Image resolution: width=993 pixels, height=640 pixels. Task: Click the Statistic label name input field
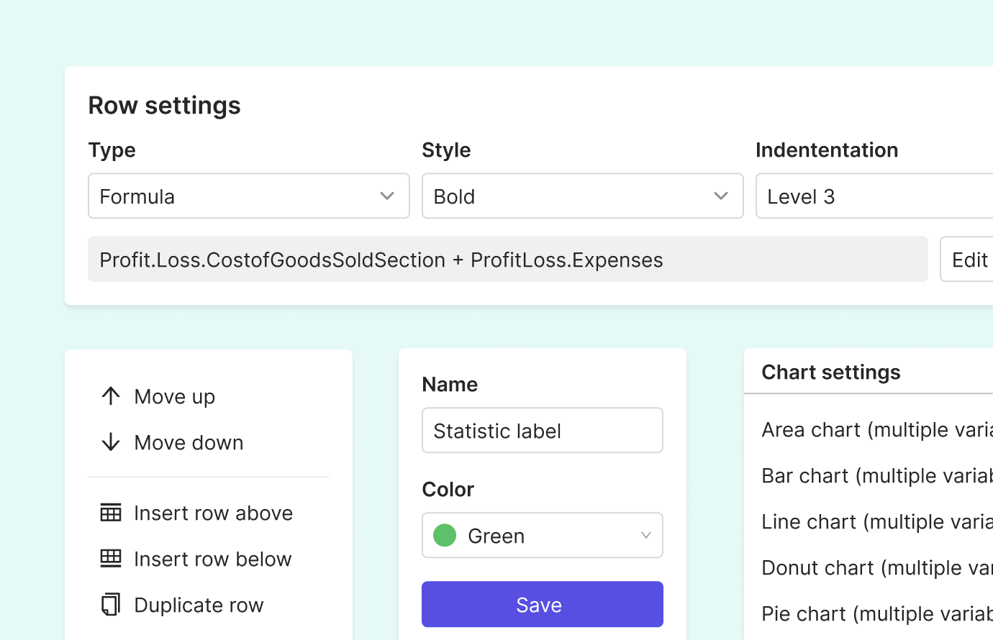(x=542, y=430)
